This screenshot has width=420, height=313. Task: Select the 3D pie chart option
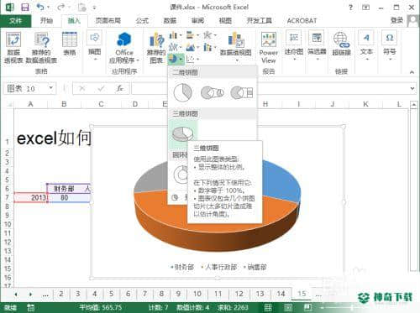[183, 133]
